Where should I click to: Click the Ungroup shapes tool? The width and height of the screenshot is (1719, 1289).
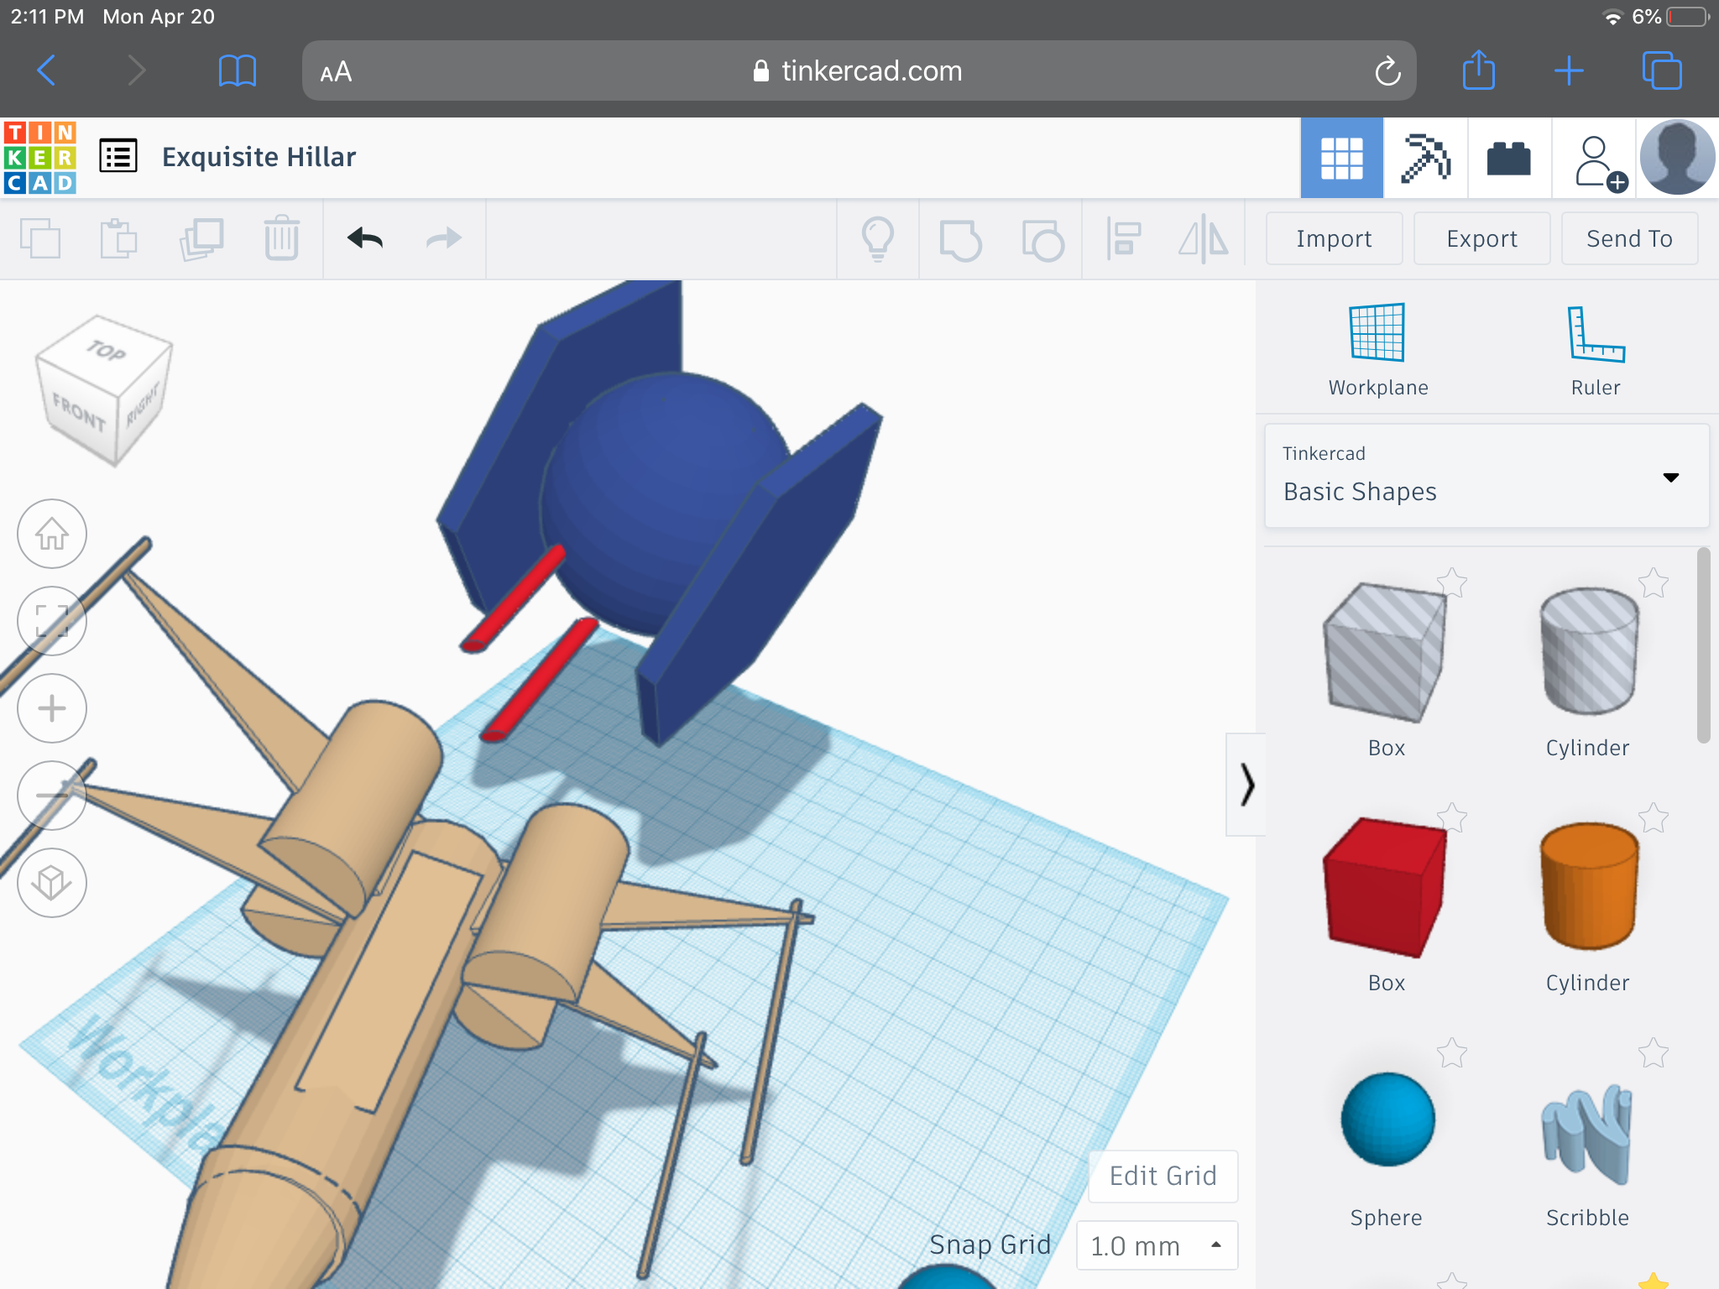pos(1042,240)
